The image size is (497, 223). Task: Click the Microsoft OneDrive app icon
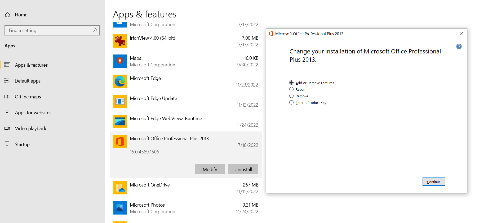120,188
